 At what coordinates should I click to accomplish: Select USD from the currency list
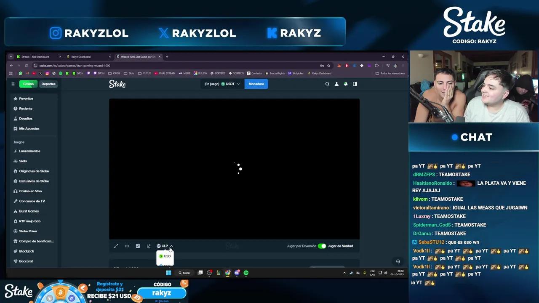coord(165,256)
